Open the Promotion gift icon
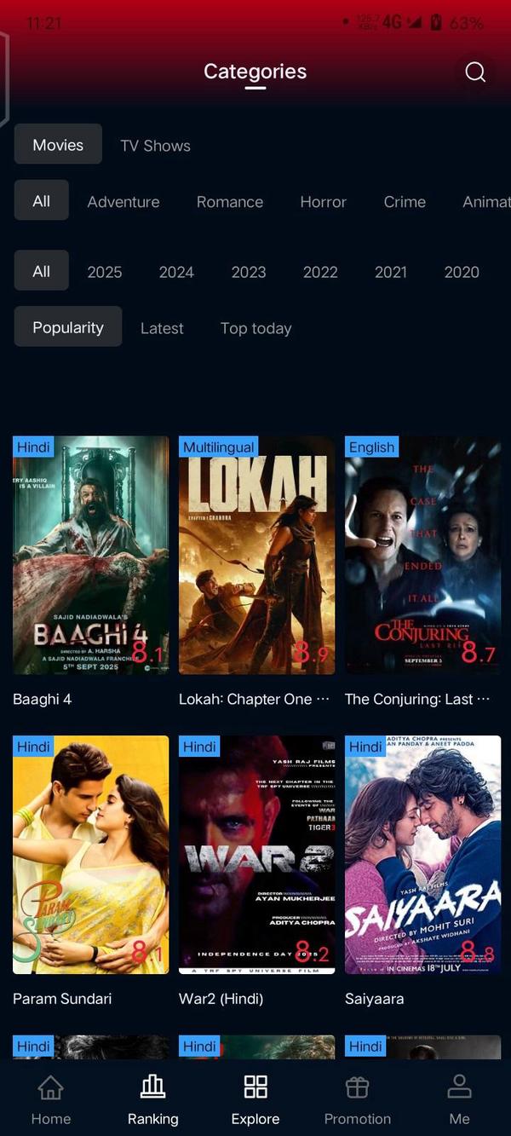The width and height of the screenshot is (511, 1136). (x=357, y=1087)
